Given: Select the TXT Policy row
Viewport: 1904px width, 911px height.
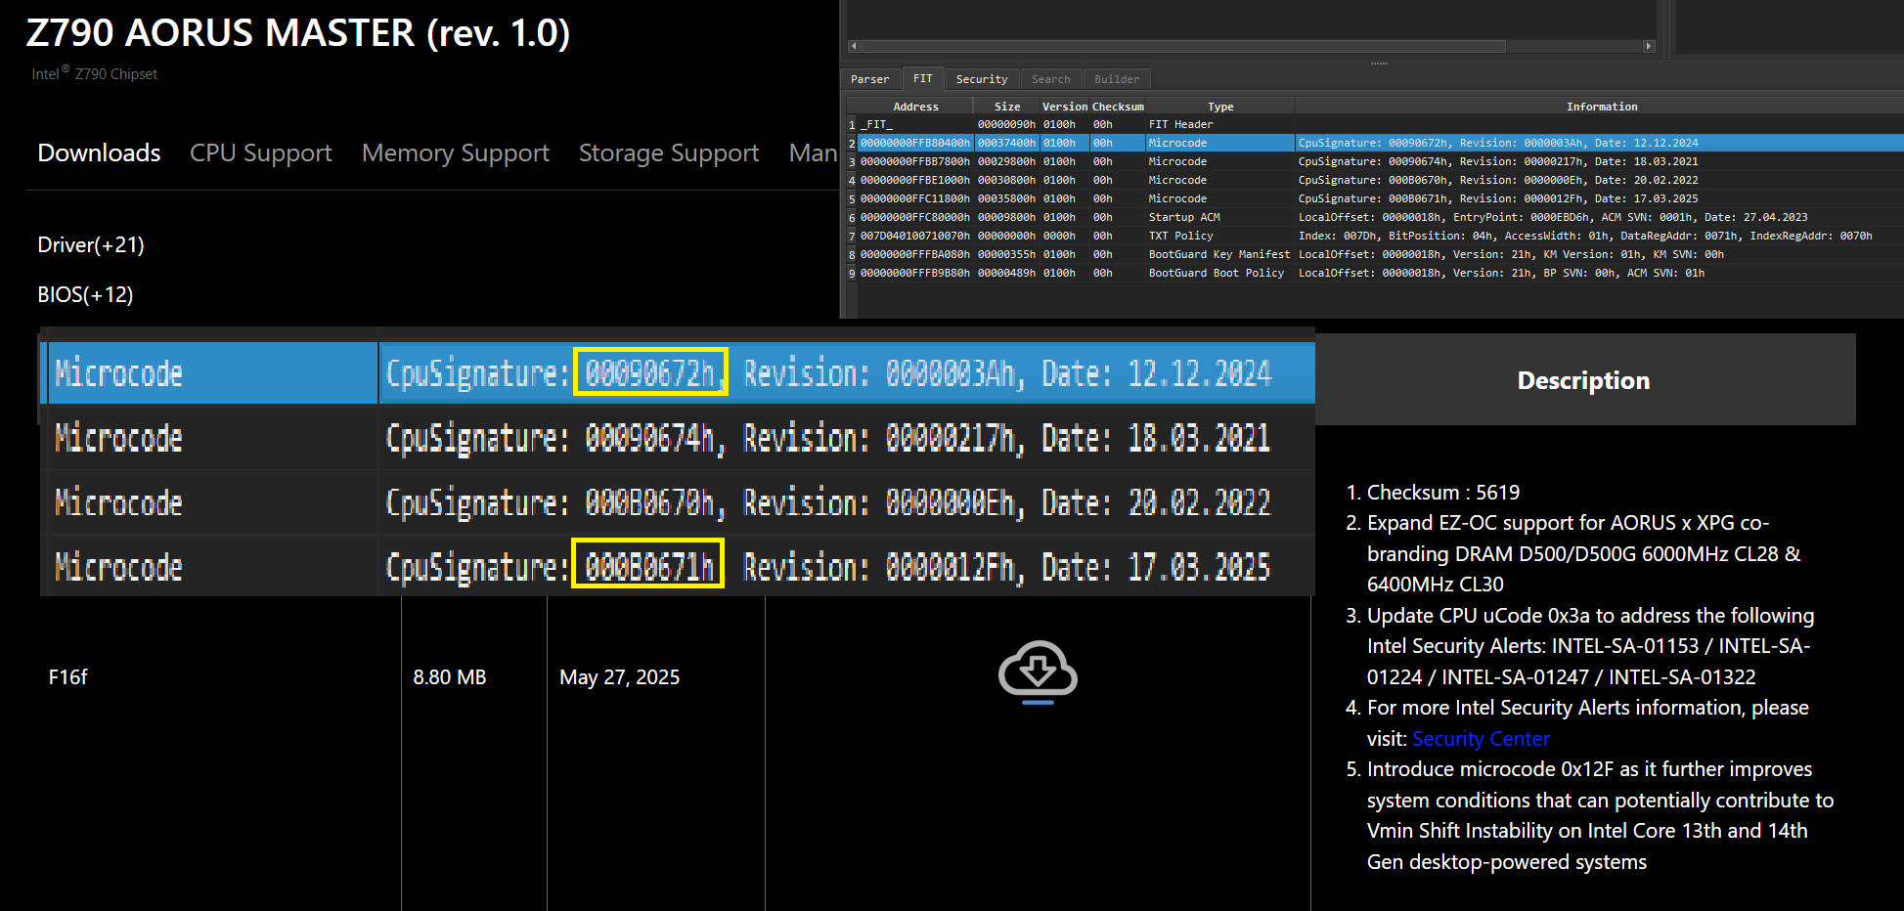Looking at the screenshot, I should coord(1374,236).
